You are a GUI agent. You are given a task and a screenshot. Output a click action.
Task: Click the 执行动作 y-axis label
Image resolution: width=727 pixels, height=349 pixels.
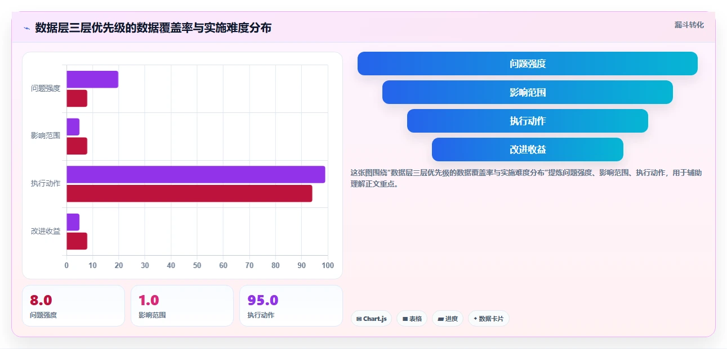(46, 183)
